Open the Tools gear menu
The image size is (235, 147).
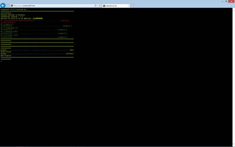(x=233, y=5)
